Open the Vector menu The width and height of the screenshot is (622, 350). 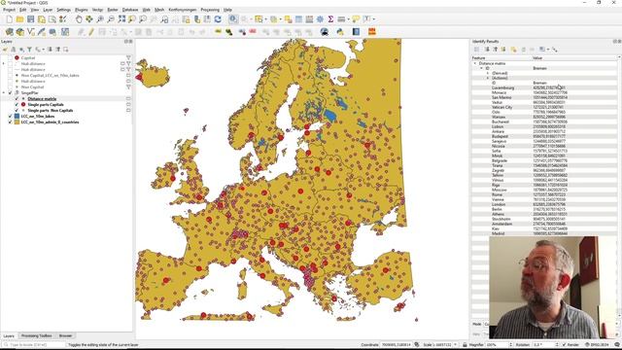97,10
